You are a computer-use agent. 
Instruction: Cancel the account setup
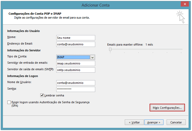(176, 122)
